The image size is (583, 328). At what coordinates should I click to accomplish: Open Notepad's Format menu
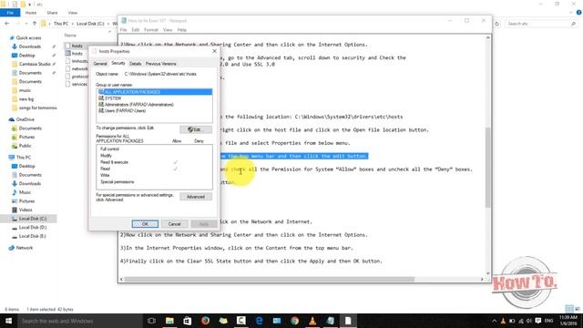coord(151,30)
